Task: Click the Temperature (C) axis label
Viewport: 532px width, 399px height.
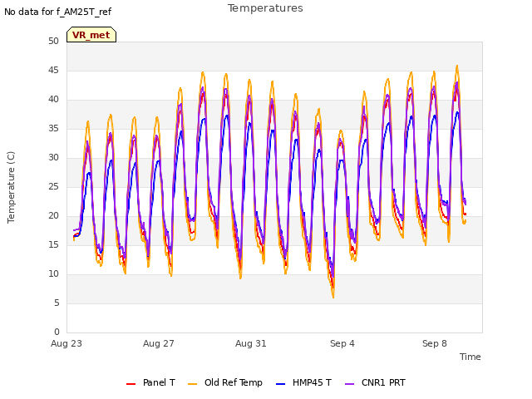Action: pyautogui.click(x=11, y=187)
